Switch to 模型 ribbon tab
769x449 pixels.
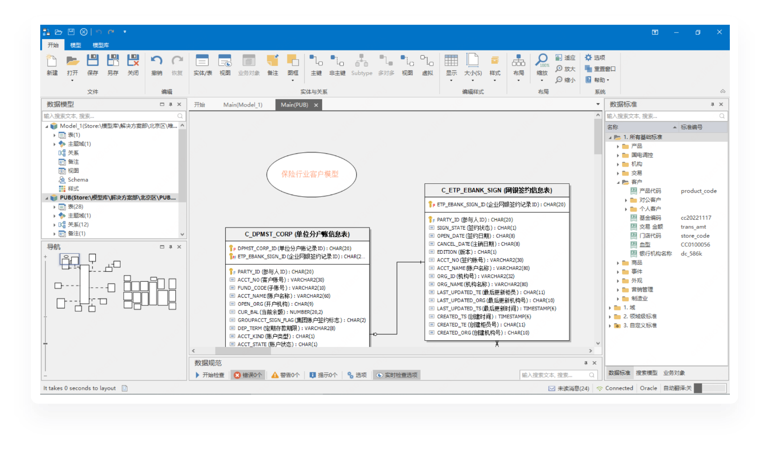click(x=76, y=45)
